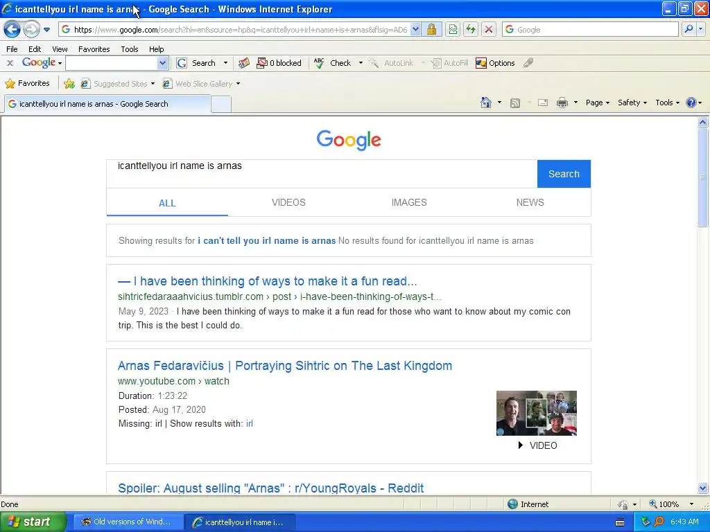Click the Windows start button

(x=33, y=522)
